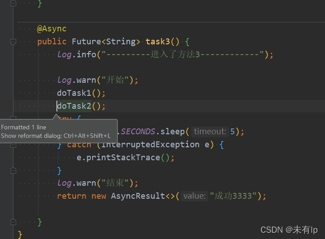Collapse the task3 method fold marker
Viewport: 325px width, 239px height.
tap(13, 42)
